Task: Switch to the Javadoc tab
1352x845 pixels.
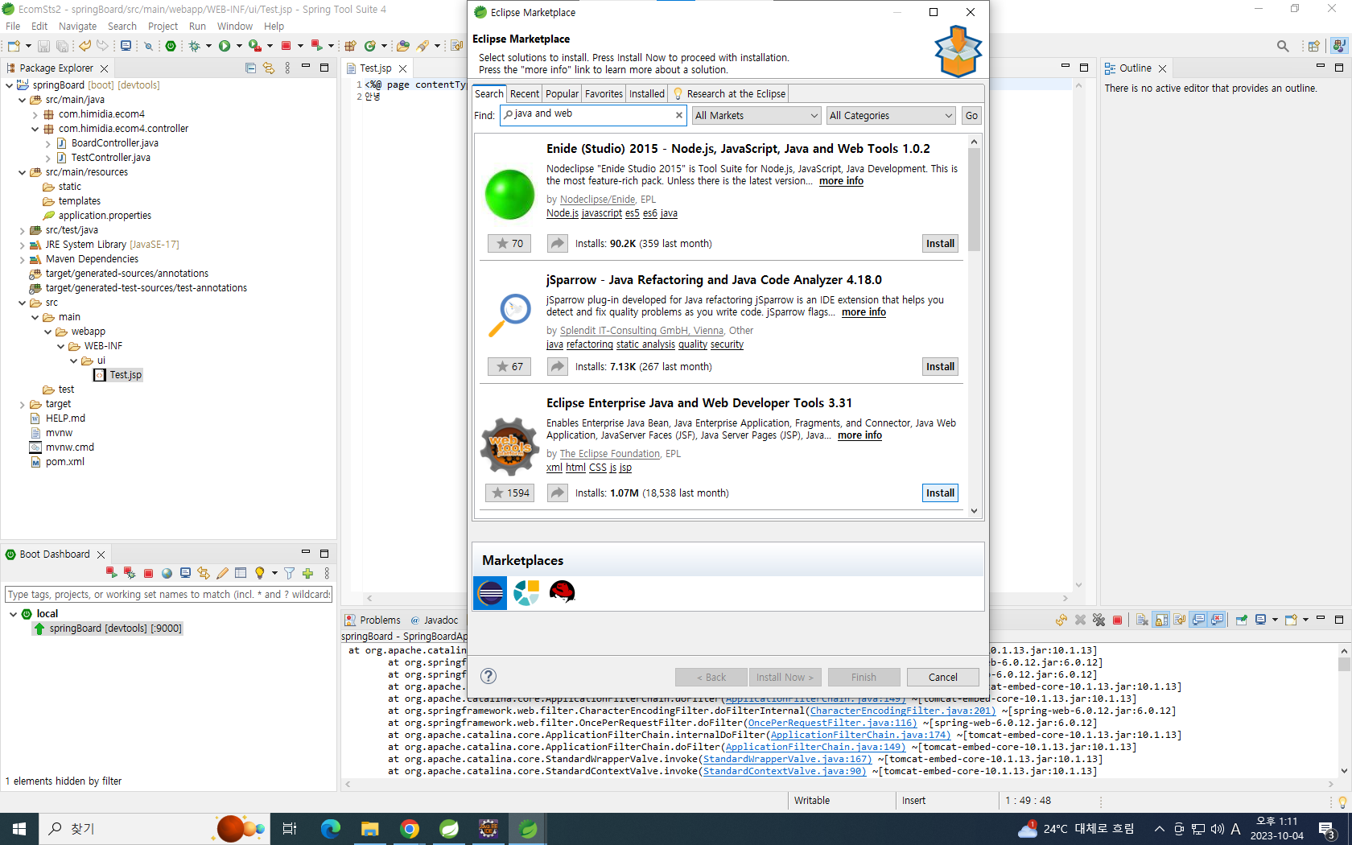Action: [435, 620]
